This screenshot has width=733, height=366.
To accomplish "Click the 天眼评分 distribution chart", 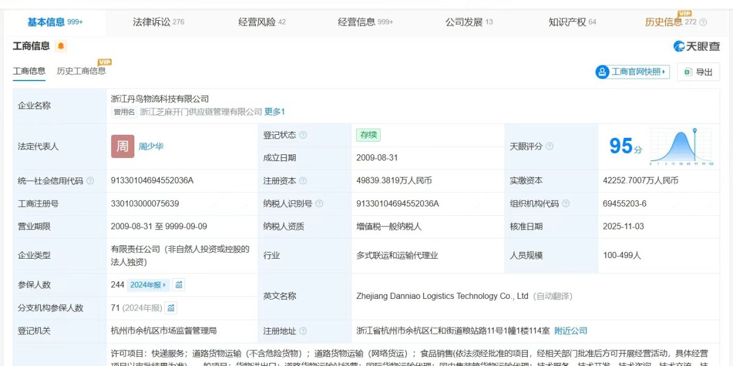I will 681,146.
